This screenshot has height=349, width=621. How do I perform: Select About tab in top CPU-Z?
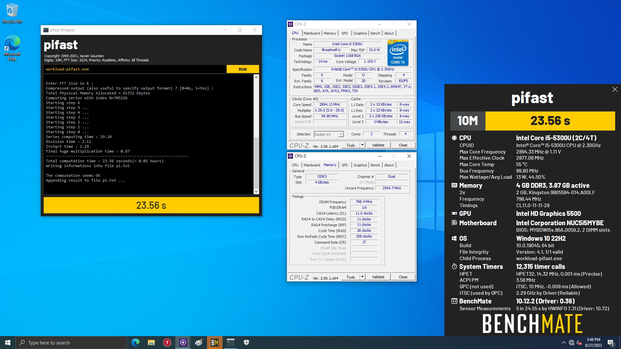click(389, 33)
